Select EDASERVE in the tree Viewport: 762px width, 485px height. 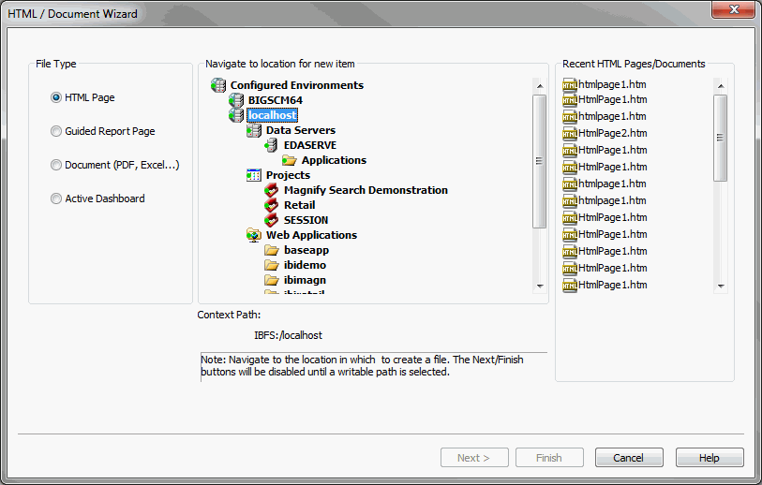[310, 145]
